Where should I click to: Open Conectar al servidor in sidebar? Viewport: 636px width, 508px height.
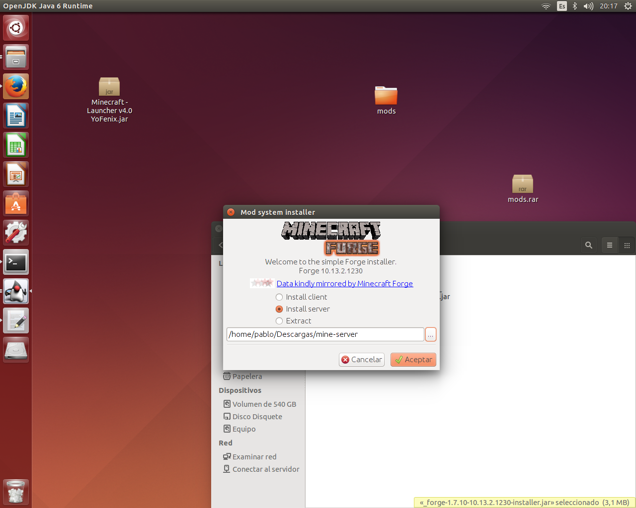tap(261, 469)
